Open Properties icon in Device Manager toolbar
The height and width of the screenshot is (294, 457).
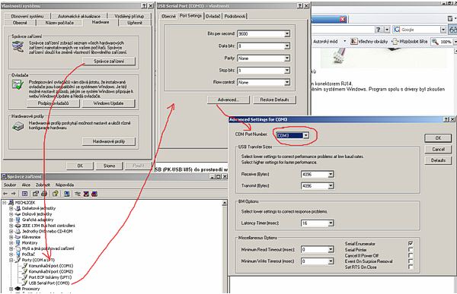(x=36, y=194)
